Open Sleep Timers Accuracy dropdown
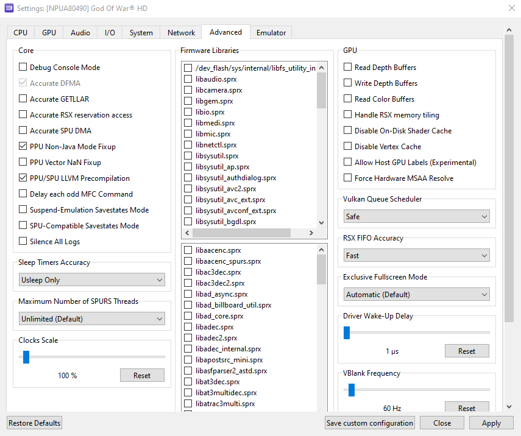 91,280
